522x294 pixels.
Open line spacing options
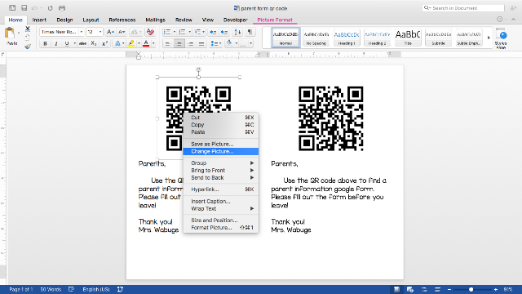(x=215, y=43)
